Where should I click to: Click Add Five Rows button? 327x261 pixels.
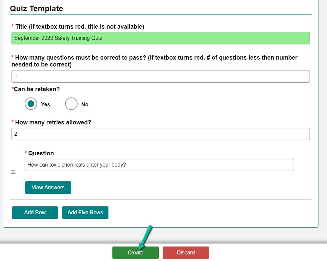[85, 213]
